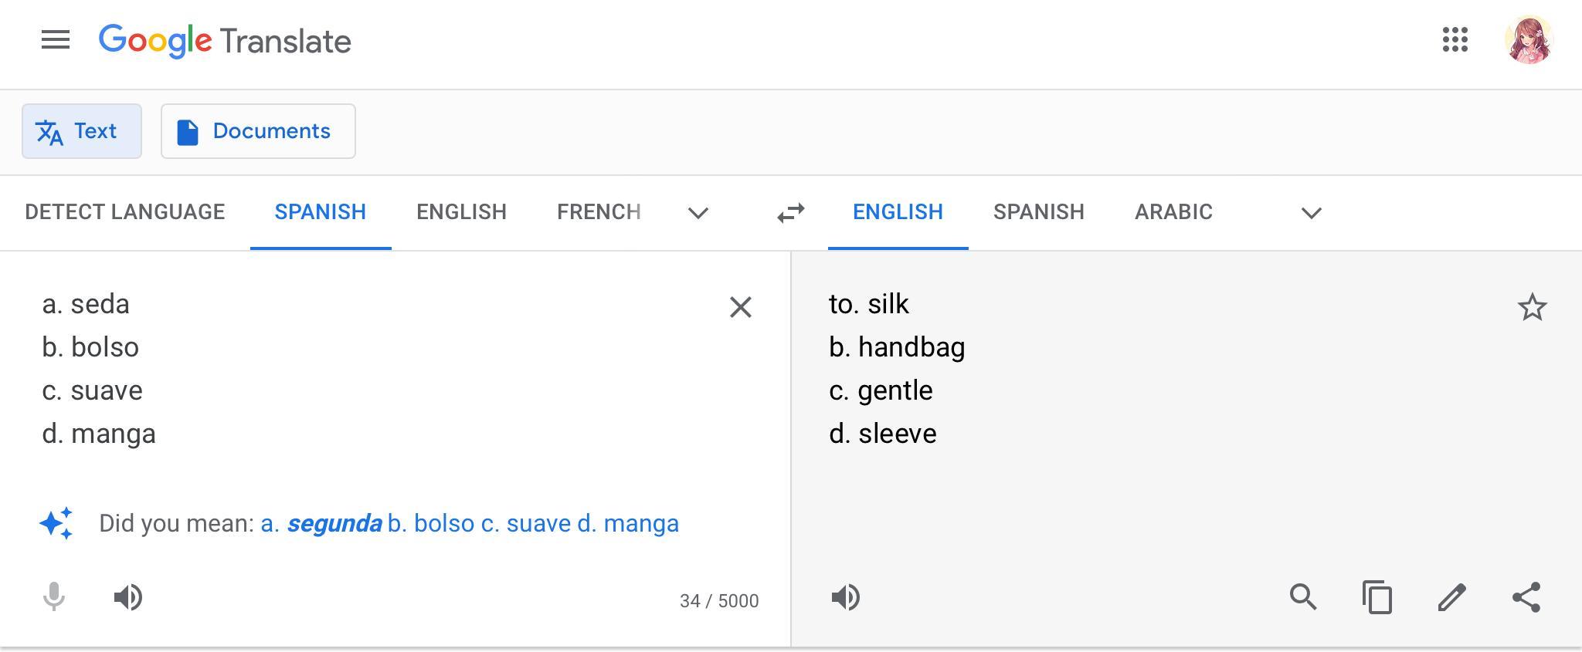Save translation with the star icon
Screen dimensions: 1582x652
(1532, 307)
